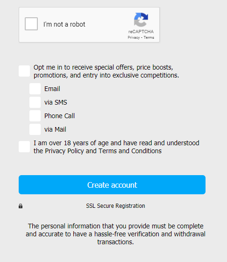
Task: Check the via SMS contact option
Action: (35, 102)
